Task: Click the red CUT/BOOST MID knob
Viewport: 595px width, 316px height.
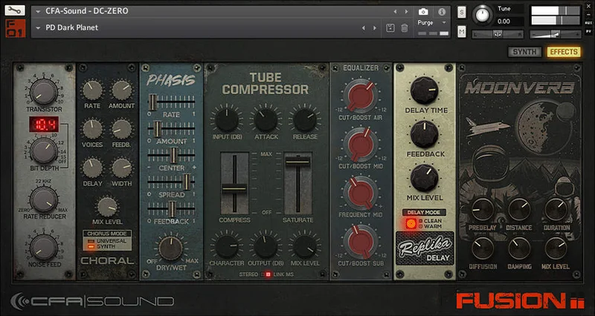Action: [x=361, y=145]
